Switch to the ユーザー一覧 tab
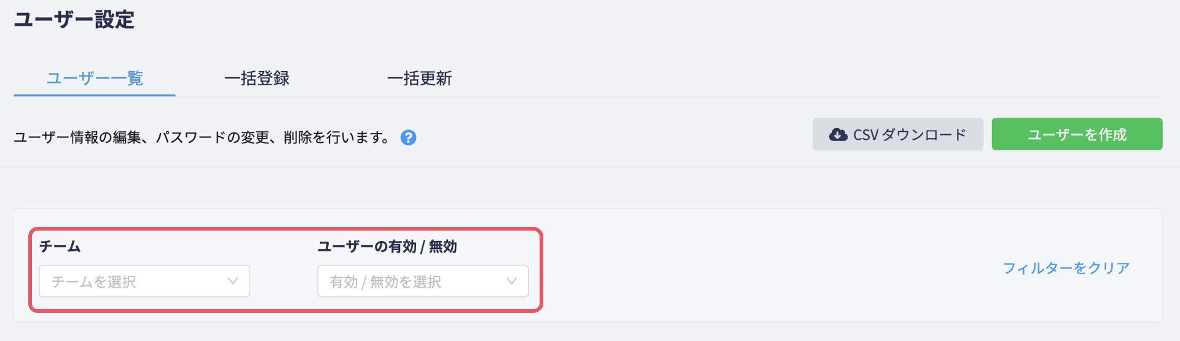 (x=95, y=79)
